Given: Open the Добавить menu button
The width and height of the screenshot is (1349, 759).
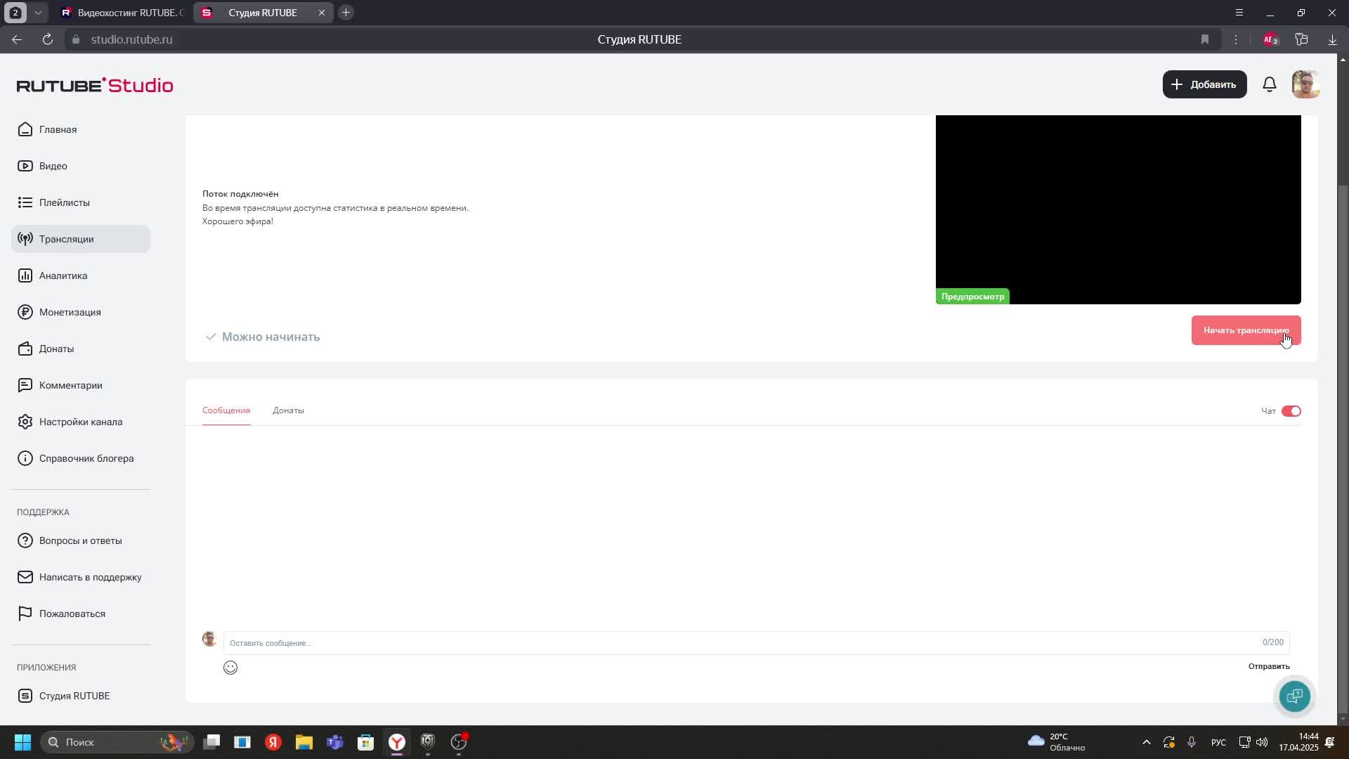Looking at the screenshot, I should pyautogui.click(x=1204, y=84).
